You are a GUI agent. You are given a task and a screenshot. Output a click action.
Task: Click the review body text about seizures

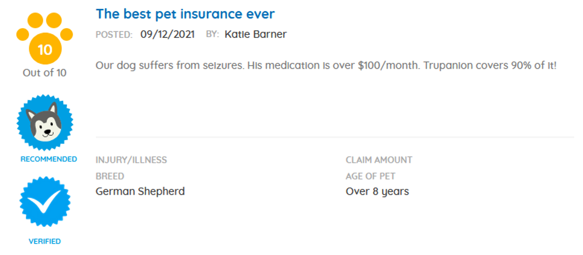coord(326,66)
